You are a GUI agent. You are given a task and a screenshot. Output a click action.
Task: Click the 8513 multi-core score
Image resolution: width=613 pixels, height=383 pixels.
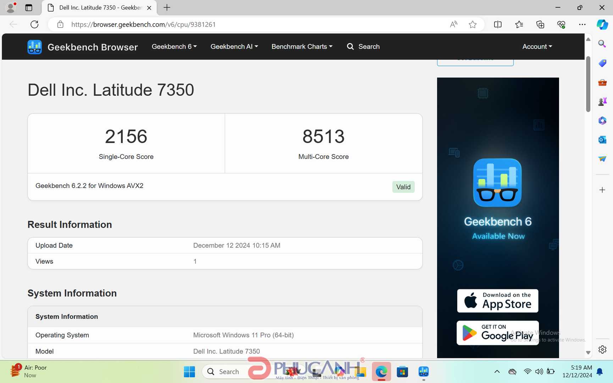324,137
